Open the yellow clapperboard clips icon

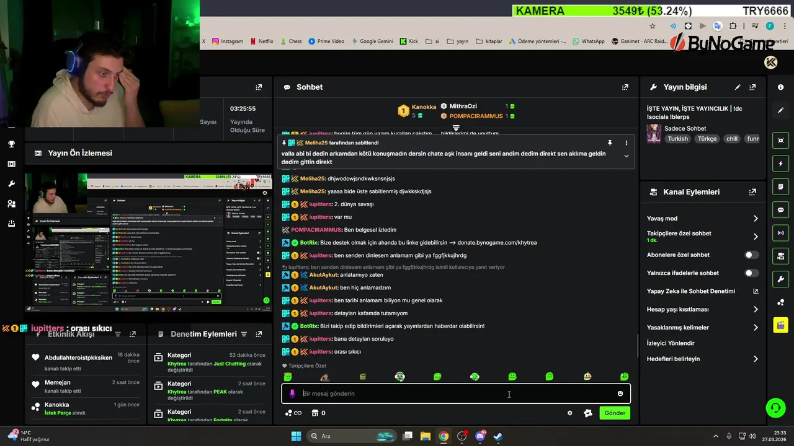pos(781,325)
